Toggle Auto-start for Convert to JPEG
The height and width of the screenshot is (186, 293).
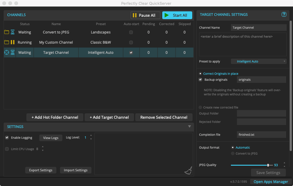pos(131,32)
